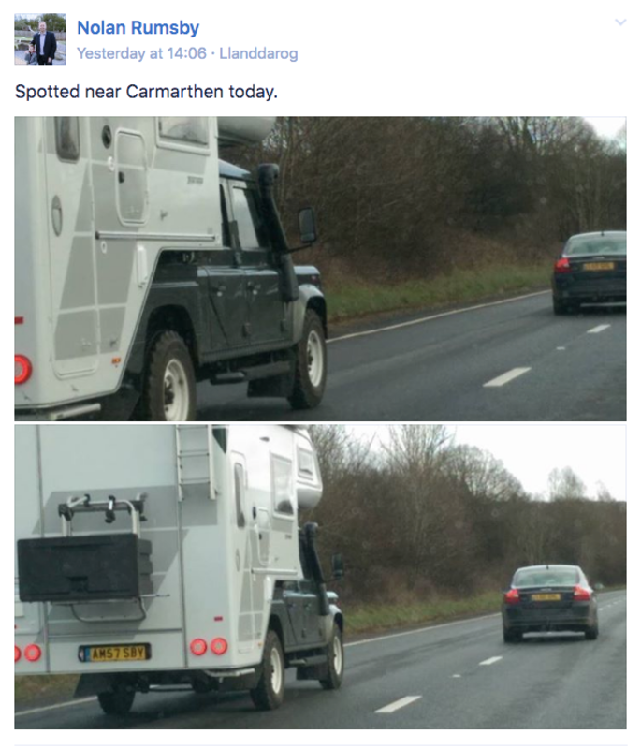Screen dimensions: 641x749
Task: Click the bike rack box in the bottom photo
Action: pyautogui.click(x=85, y=567)
